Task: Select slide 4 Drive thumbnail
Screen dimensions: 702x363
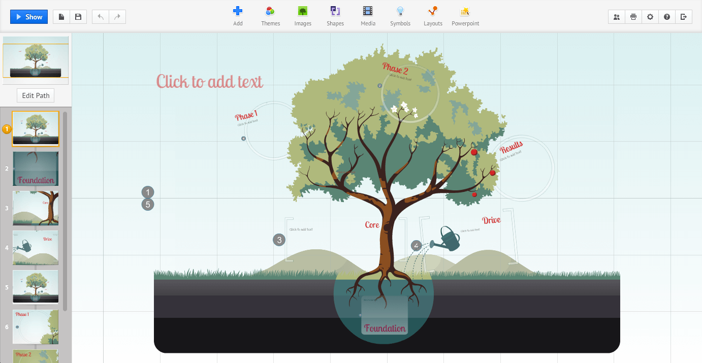Action: (36, 248)
